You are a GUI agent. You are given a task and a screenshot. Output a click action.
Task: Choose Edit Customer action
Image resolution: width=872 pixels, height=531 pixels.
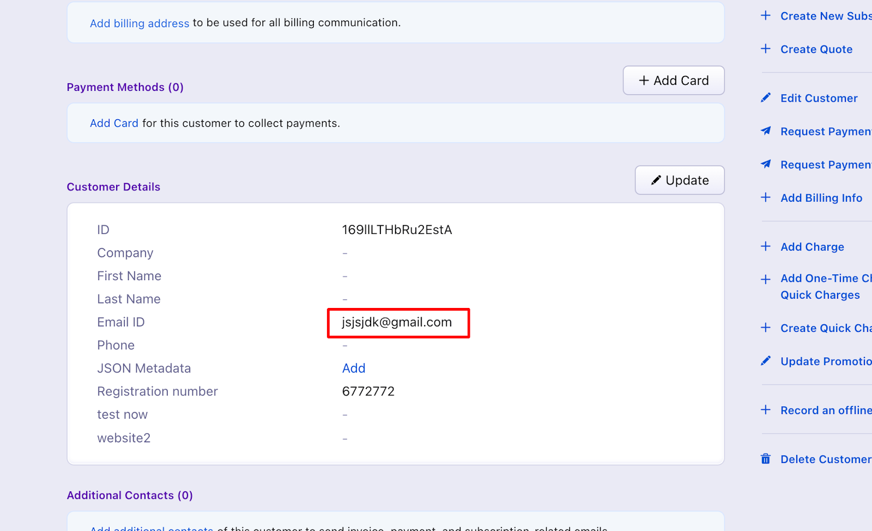click(819, 98)
